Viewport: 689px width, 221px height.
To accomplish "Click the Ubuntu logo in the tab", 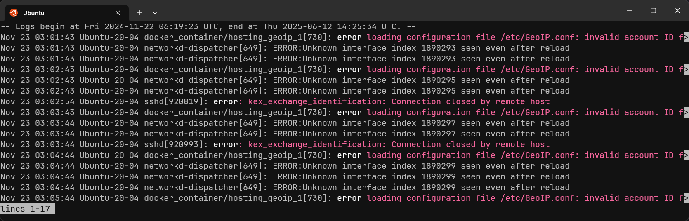I will pos(14,13).
